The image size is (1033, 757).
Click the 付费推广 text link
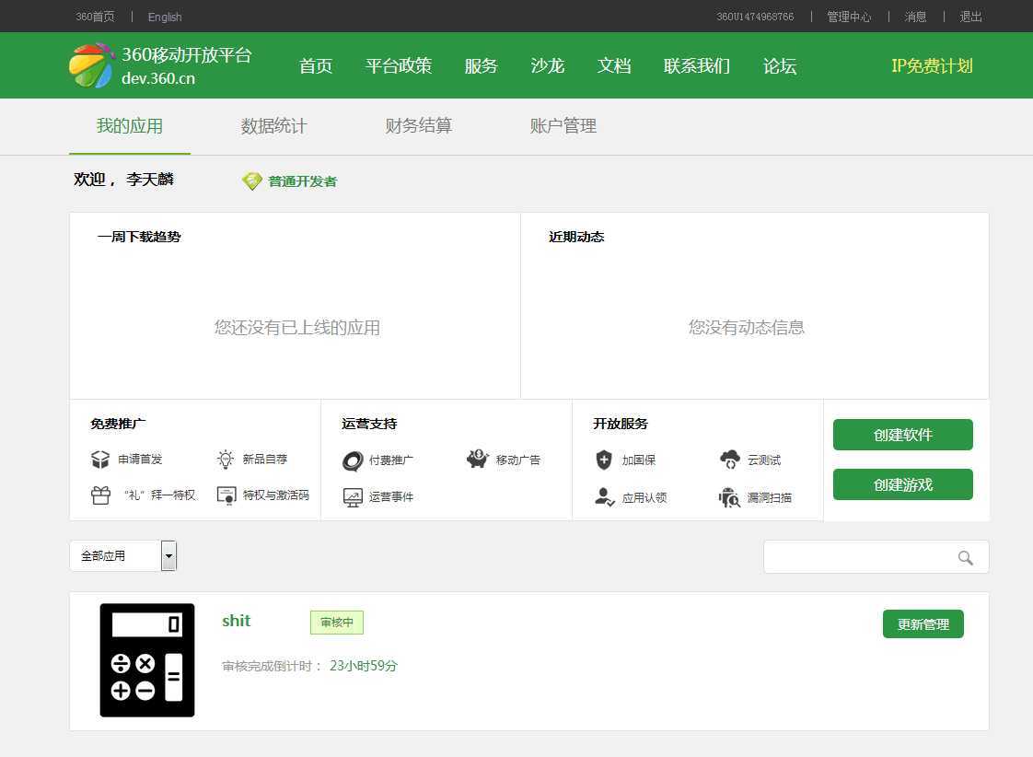pos(391,460)
